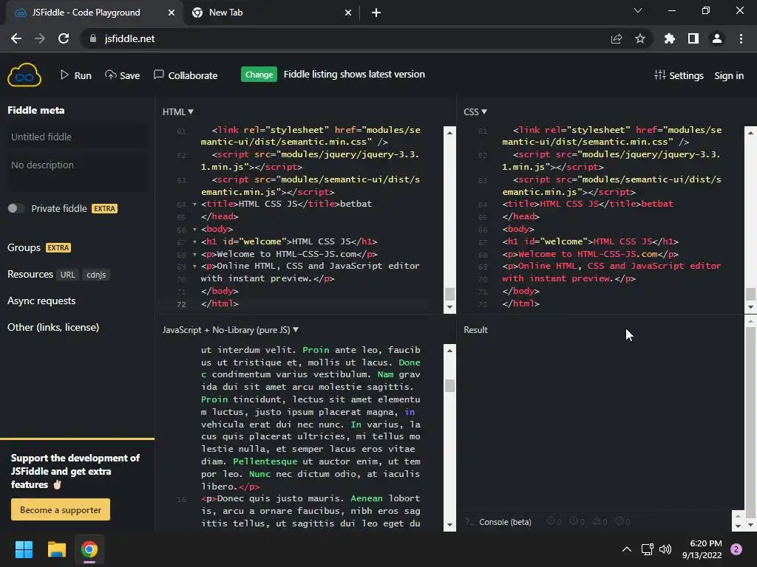Click JavaScript panel scrollbar thumb

tap(449, 385)
